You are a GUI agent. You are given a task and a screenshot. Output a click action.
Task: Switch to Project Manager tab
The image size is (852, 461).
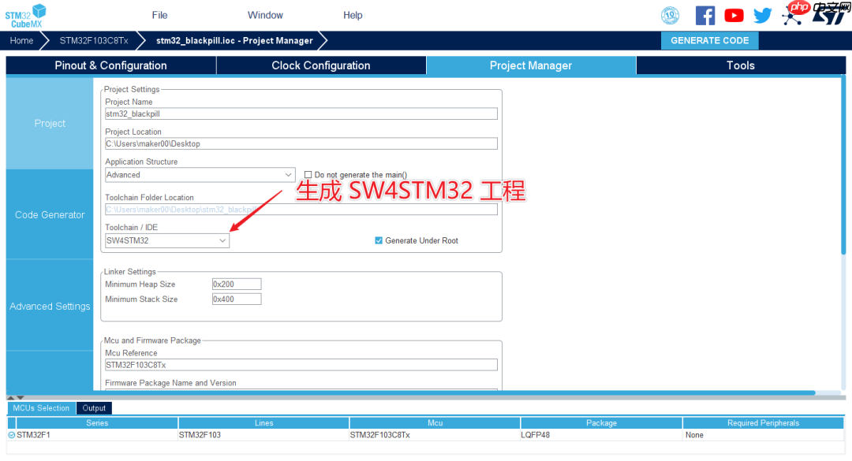point(531,65)
